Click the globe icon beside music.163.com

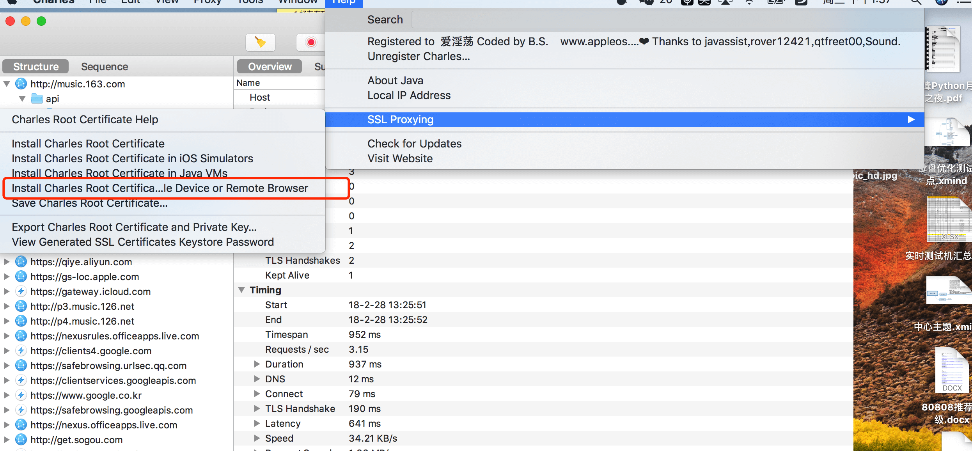coord(21,84)
